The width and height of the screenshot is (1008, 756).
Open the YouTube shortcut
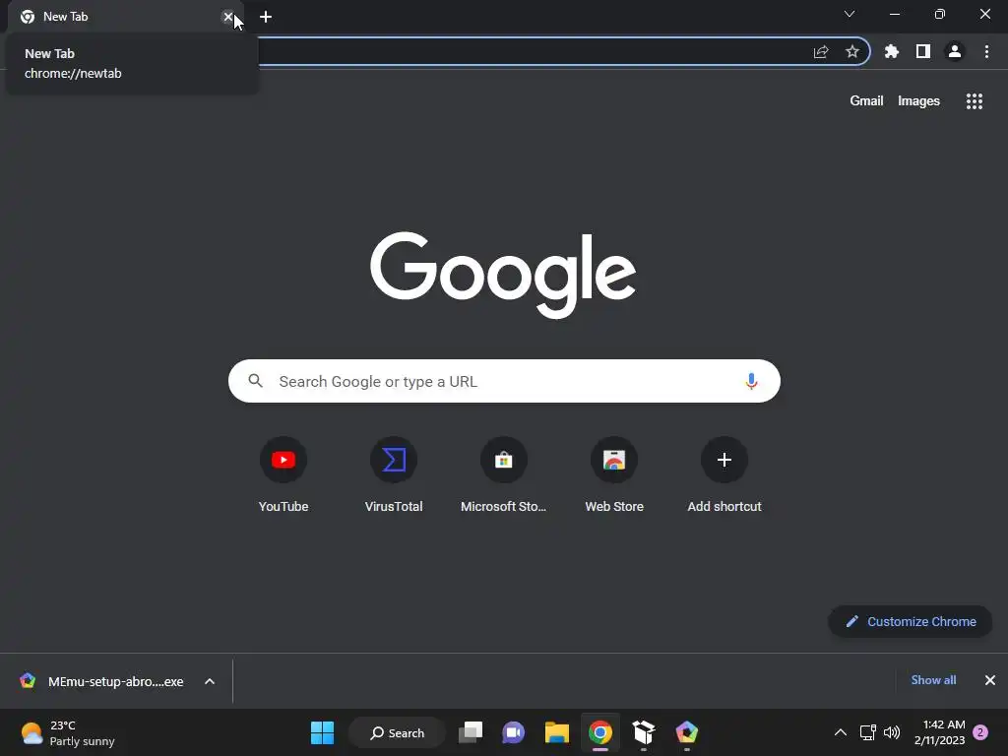tap(283, 475)
